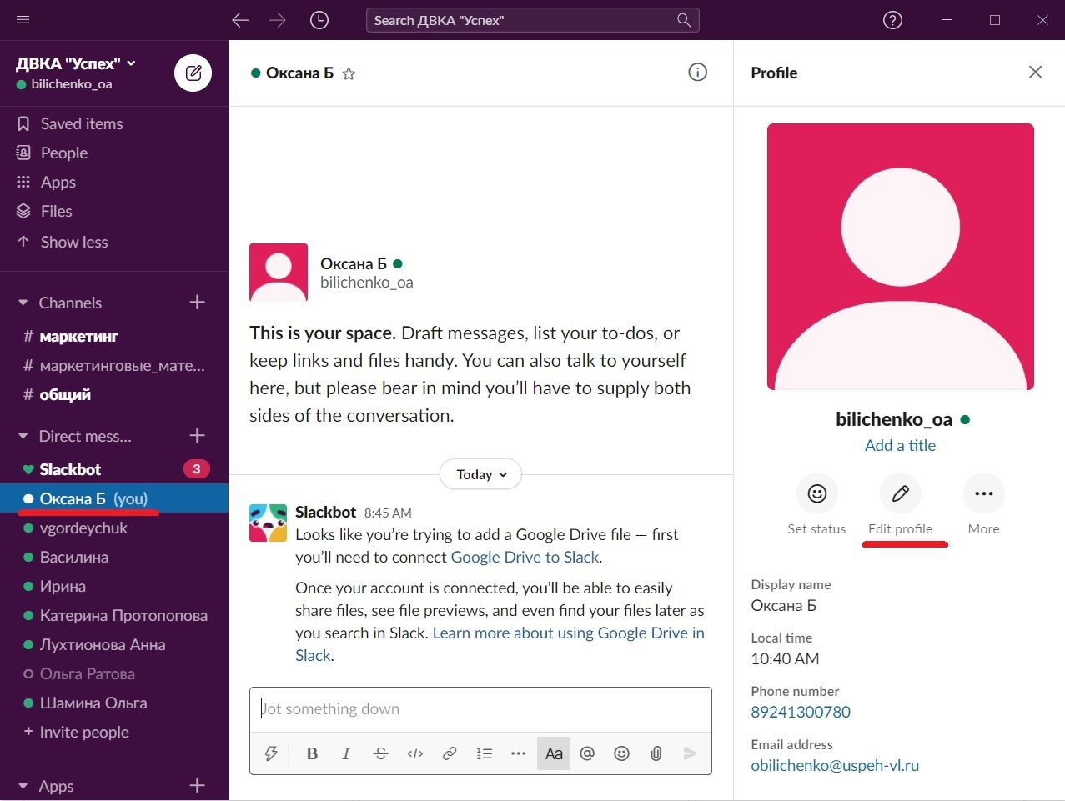Toggle italic formatting
The image size is (1065, 801).
tap(346, 753)
